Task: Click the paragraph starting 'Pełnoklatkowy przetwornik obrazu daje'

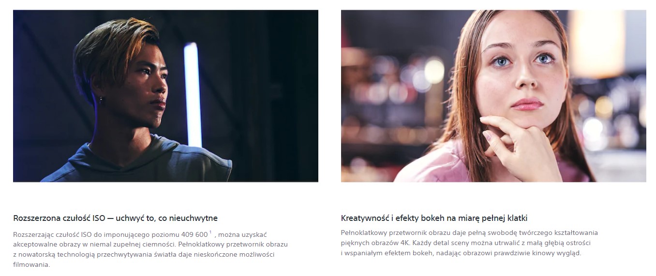Action: (x=469, y=243)
